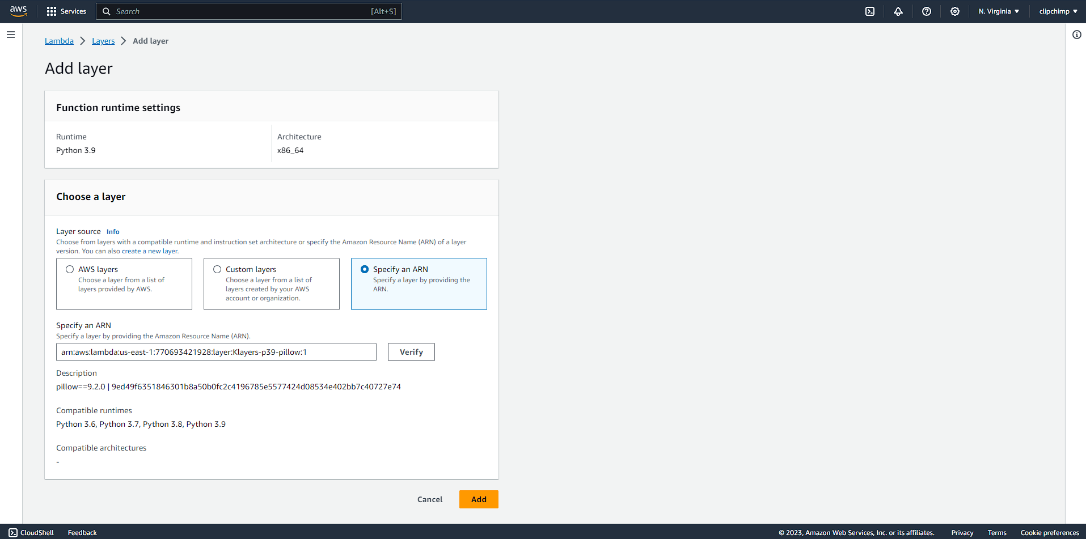The height and width of the screenshot is (539, 1086).
Task: Click the Verify button
Action: [411, 352]
